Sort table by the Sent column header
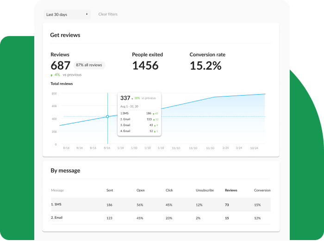Viewport: 324px width, 241px height. click(x=111, y=190)
